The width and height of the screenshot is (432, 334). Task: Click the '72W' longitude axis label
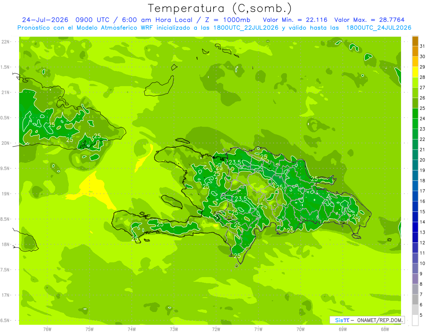(216, 329)
